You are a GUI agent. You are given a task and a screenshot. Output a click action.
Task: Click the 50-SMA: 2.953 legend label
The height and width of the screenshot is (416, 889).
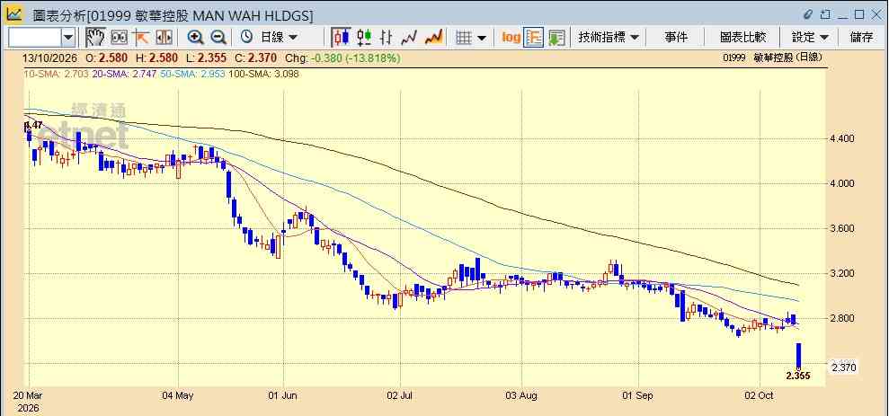click(x=193, y=74)
